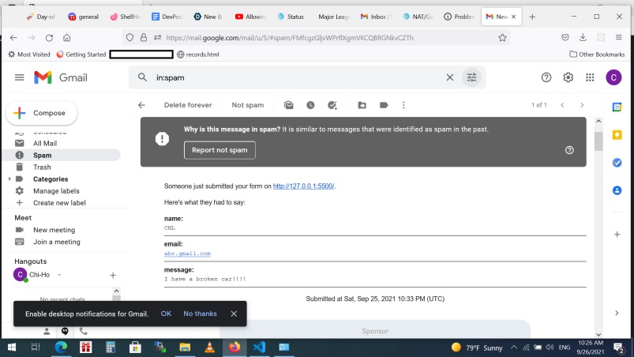
Task: Open the Google apps grid
Action: [x=590, y=77]
